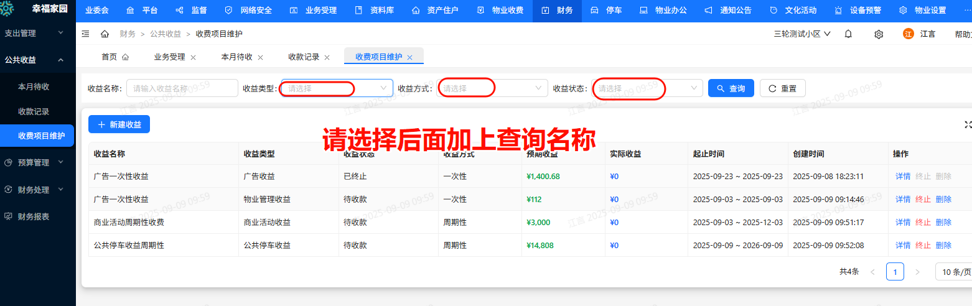
Task: Click the 收益名称 input field
Action: click(182, 88)
